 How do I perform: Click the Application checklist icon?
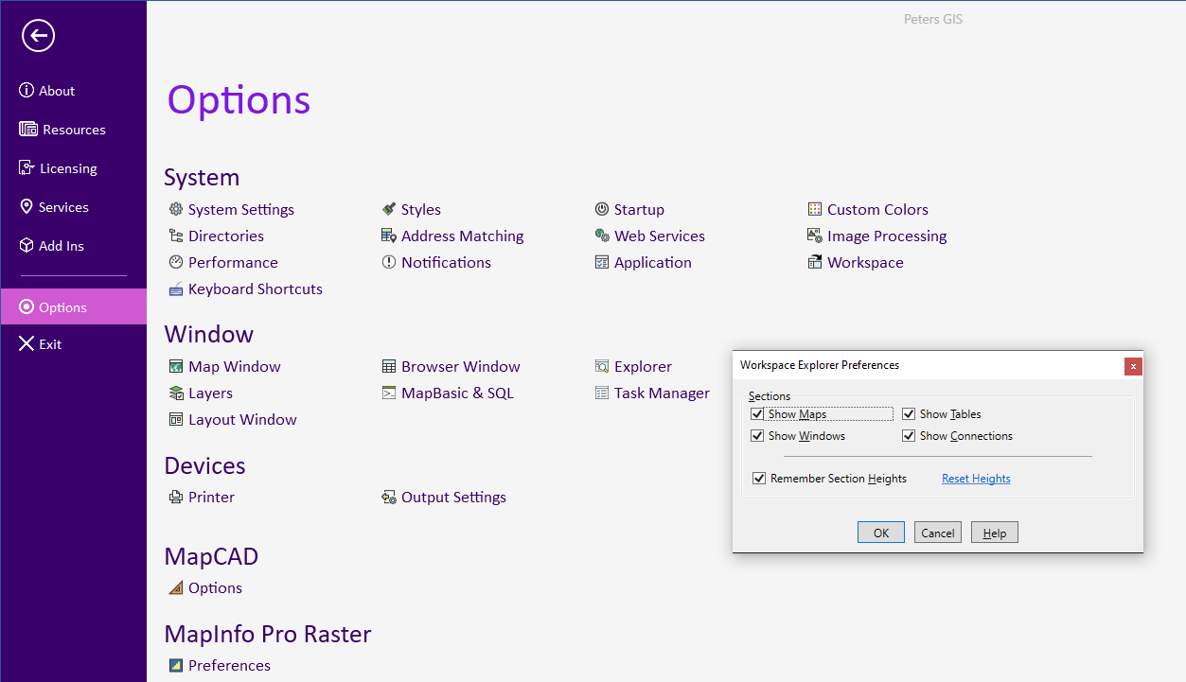pos(602,262)
